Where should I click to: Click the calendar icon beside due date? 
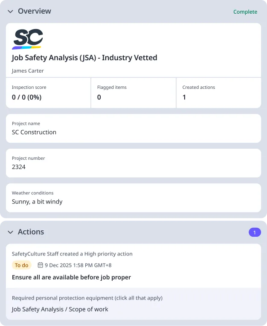41,265
